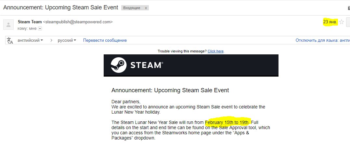Open the русский target language dropdown
This screenshot has width=350, height=144.
click(x=67, y=40)
